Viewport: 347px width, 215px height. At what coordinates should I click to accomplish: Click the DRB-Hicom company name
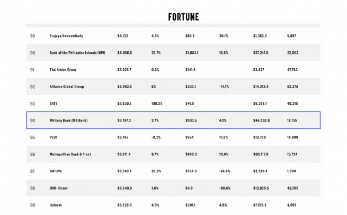[59, 188]
